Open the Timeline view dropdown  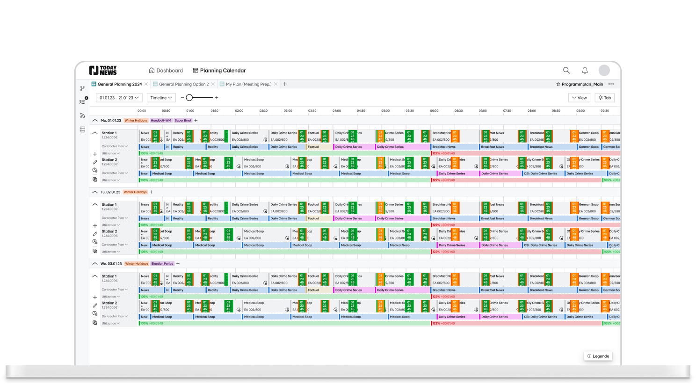(161, 98)
